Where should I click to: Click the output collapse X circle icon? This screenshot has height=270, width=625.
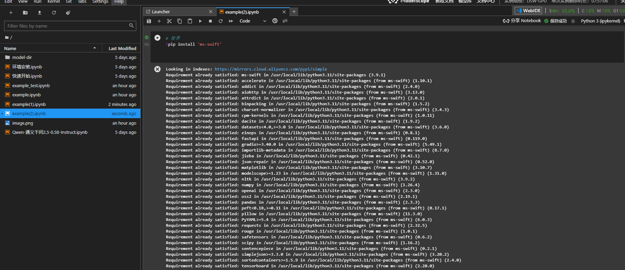pyautogui.click(x=157, y=69)
